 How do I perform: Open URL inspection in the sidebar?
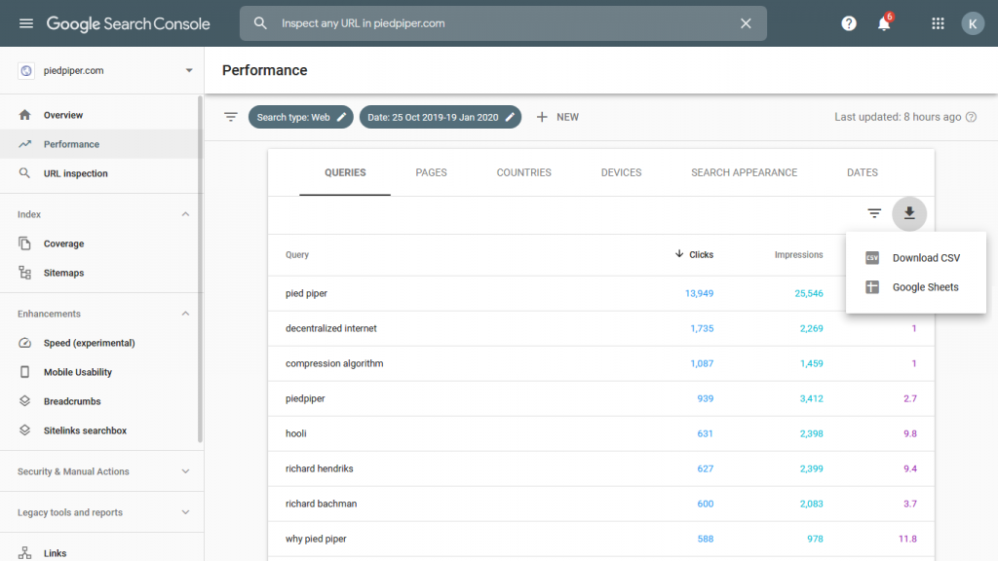(100, 173)
